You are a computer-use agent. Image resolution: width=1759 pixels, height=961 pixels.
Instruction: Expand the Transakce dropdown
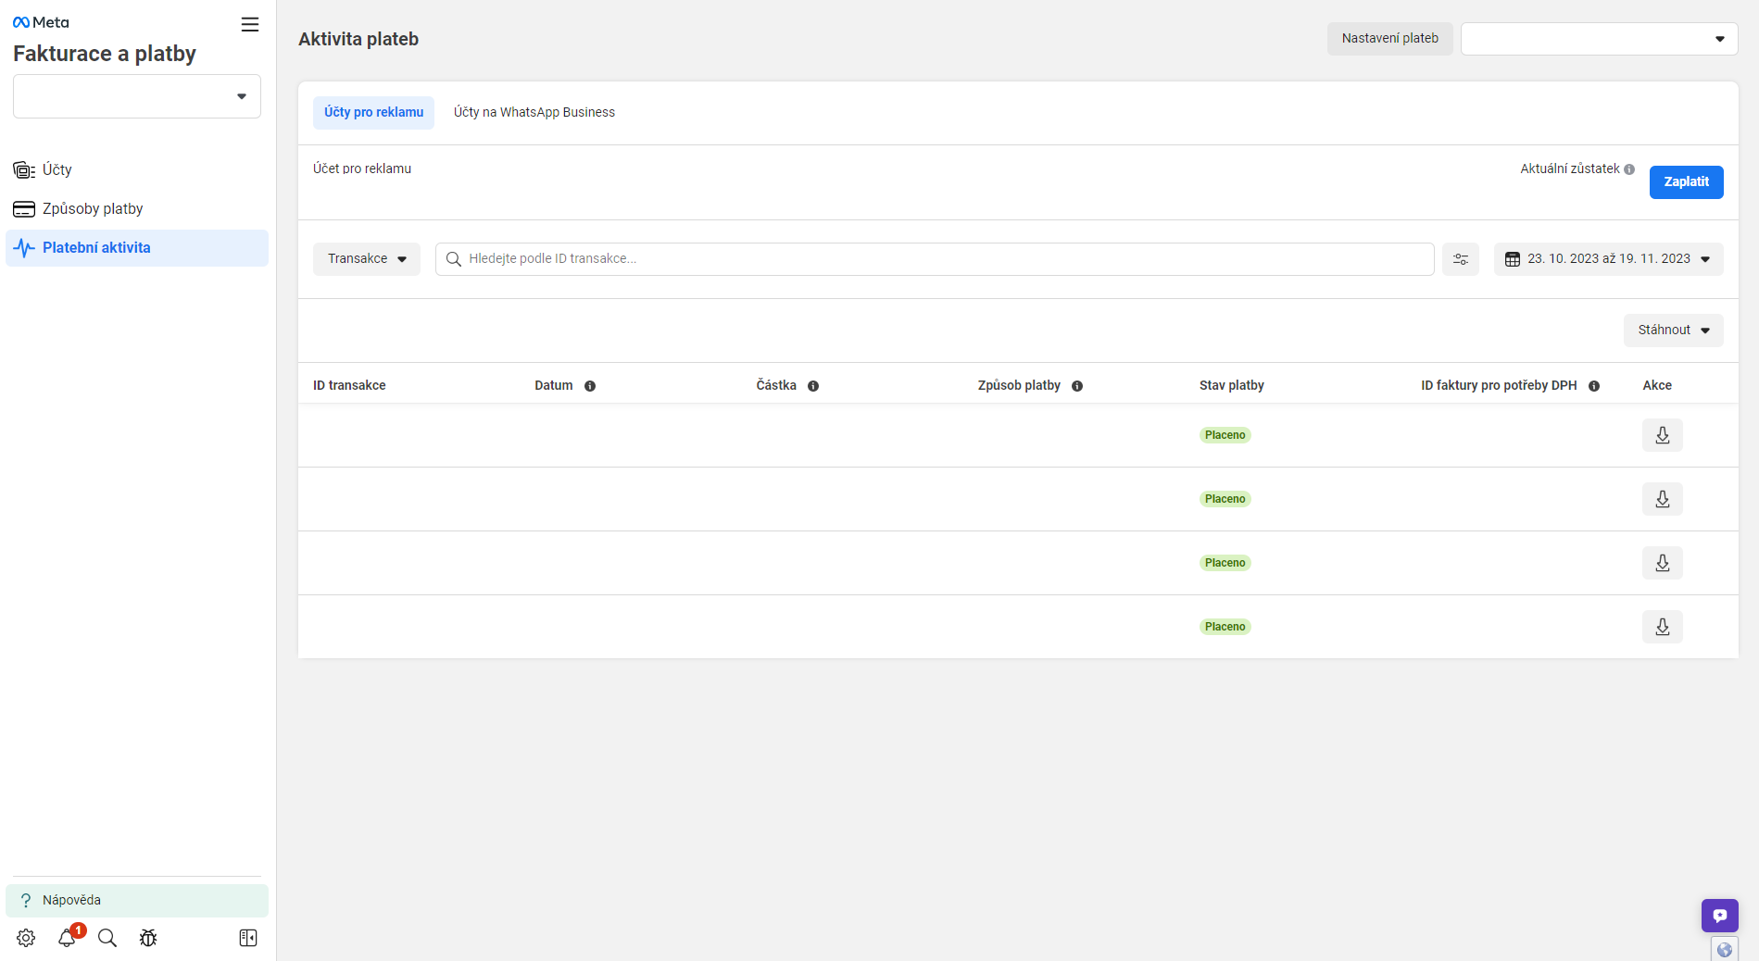[367, 259]
